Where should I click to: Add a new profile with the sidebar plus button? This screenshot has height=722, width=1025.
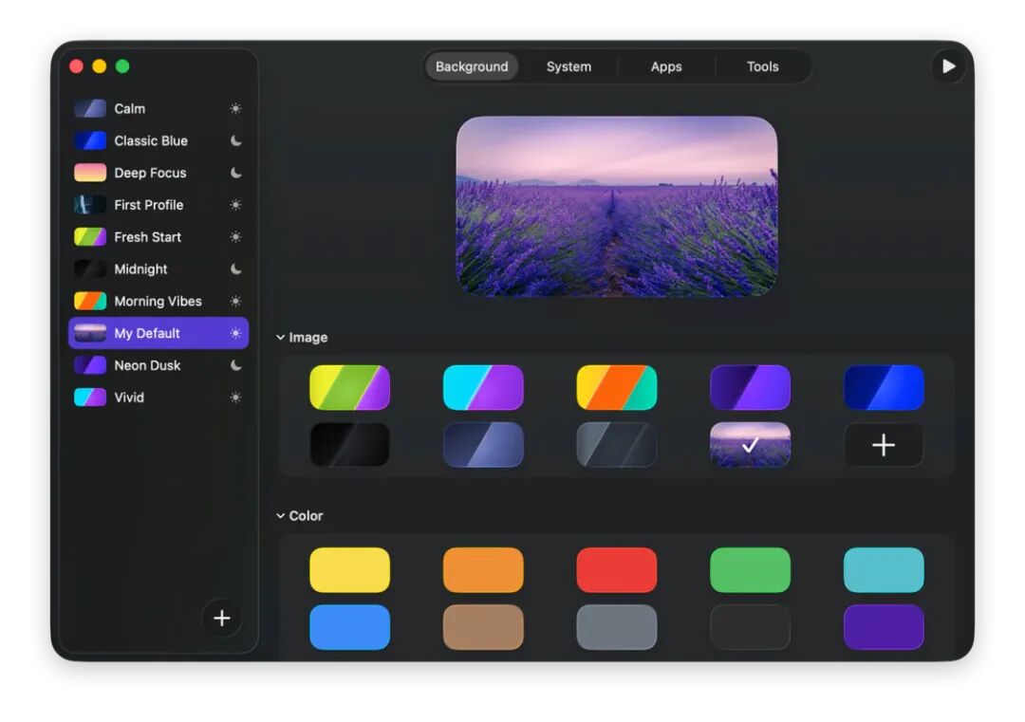coord(222,618)
